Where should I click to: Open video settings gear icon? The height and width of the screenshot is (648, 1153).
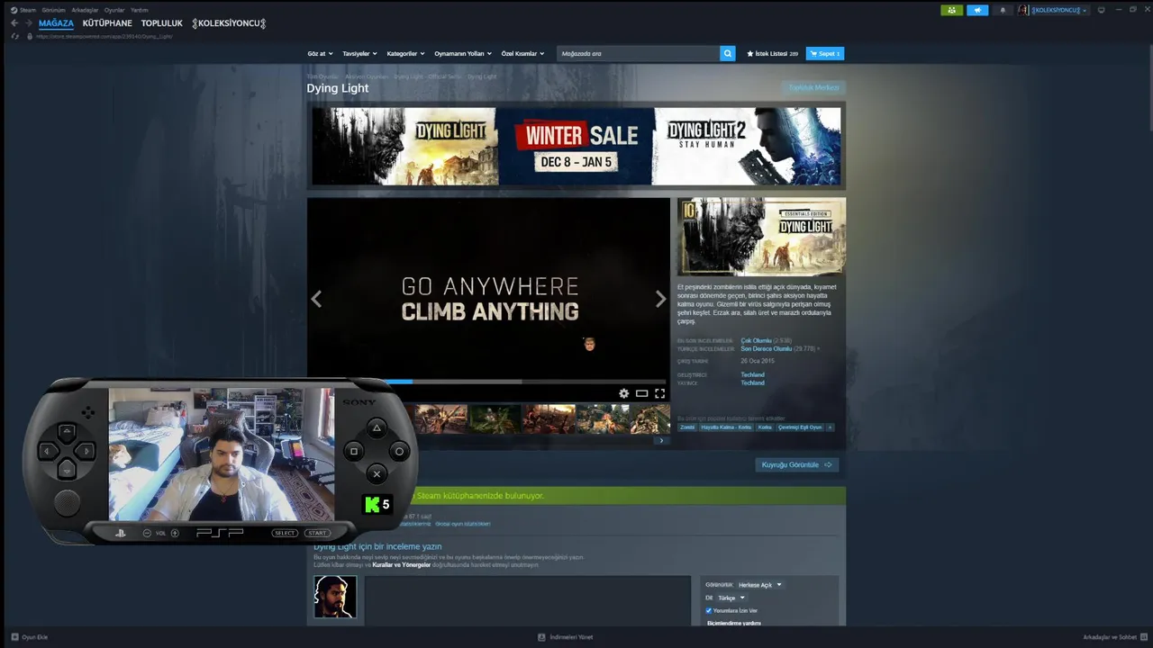(623, 393)
